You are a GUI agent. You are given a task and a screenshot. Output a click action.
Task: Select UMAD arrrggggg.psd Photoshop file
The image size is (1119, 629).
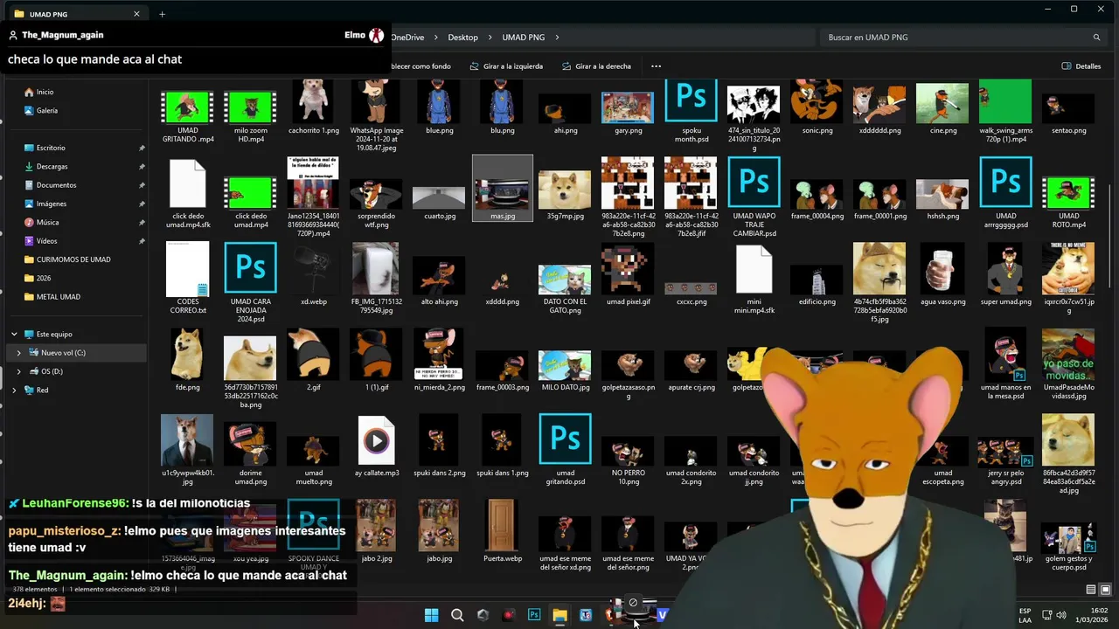click(1005, 193)
